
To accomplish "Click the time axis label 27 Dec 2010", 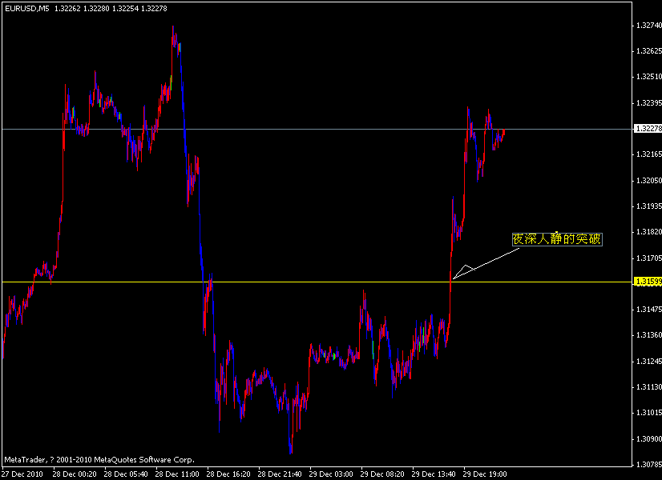I will click(22, 474).
